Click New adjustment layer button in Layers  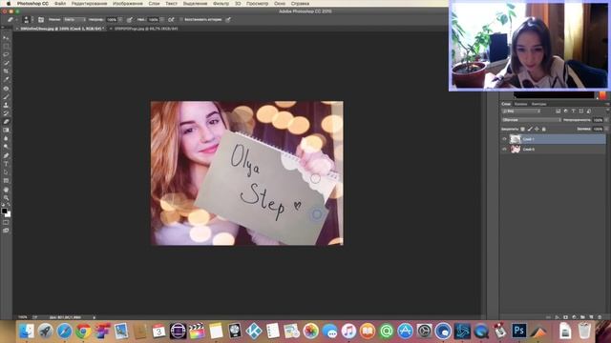click(574, 317)
